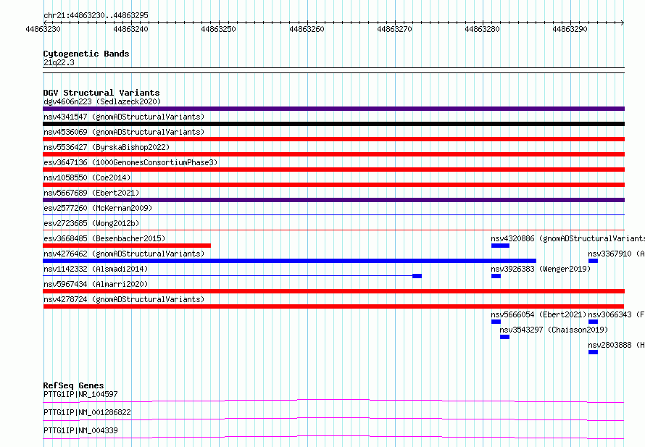Viewport: 645px width, 447px height.
Task: Open the nsv4536069 gnomADStructuralVariants label
Action: 124,132
